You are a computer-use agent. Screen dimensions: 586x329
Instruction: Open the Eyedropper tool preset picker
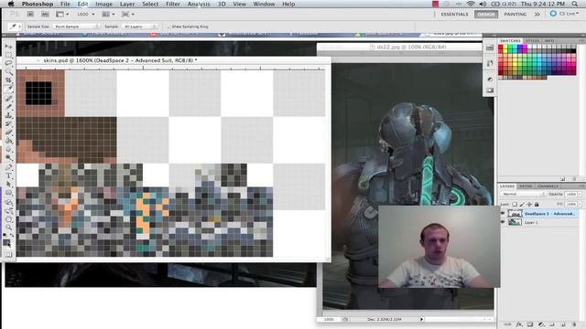(15, 27)
